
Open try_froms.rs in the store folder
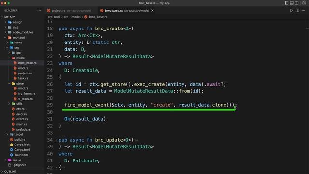point(27,94)
